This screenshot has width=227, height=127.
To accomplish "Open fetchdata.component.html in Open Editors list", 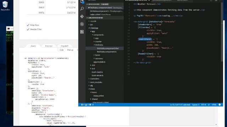I will point(105,8).
